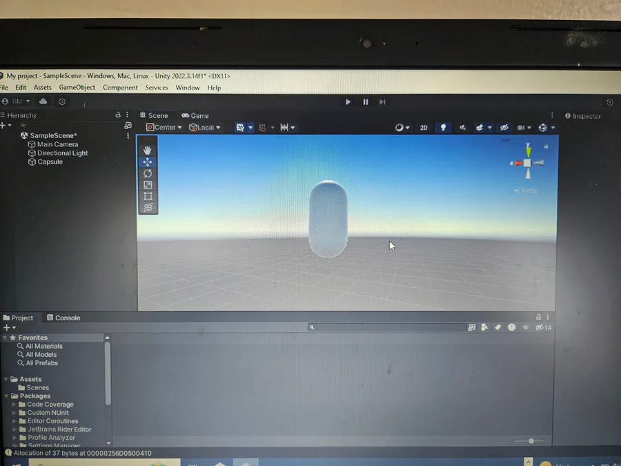621x466 pixels.
Task: Open the cloud services icon
Action: pos(43,101)
